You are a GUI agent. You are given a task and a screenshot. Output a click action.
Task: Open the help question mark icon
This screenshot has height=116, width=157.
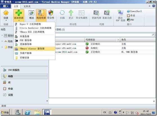tap(154, 6)
